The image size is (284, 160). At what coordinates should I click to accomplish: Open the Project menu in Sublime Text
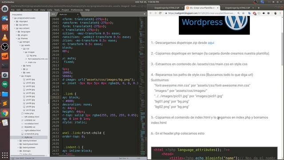(x=65, y=10)
